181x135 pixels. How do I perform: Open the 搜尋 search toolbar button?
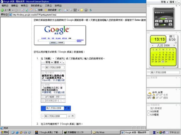coord(39,10)
